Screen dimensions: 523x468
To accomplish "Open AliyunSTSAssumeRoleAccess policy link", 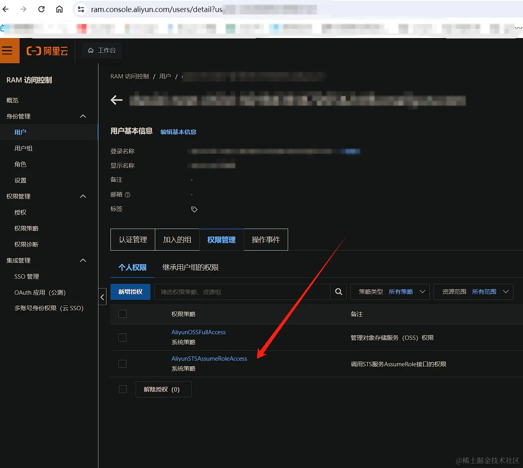I will [209, 358].
